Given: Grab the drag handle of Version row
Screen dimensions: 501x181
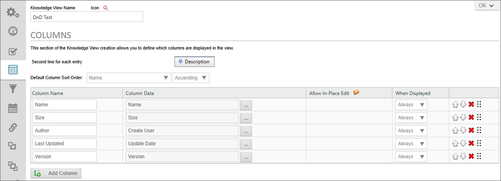Looking at the screenshot, I should click(x=479, y=156).
